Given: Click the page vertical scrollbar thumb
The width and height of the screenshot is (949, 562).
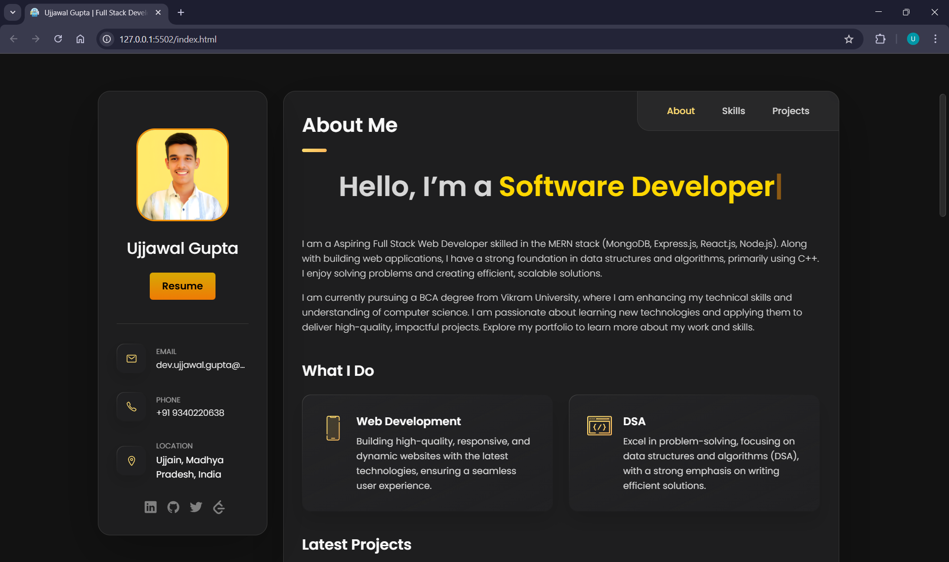Looking at the screenshot, I should click(942, 155).
